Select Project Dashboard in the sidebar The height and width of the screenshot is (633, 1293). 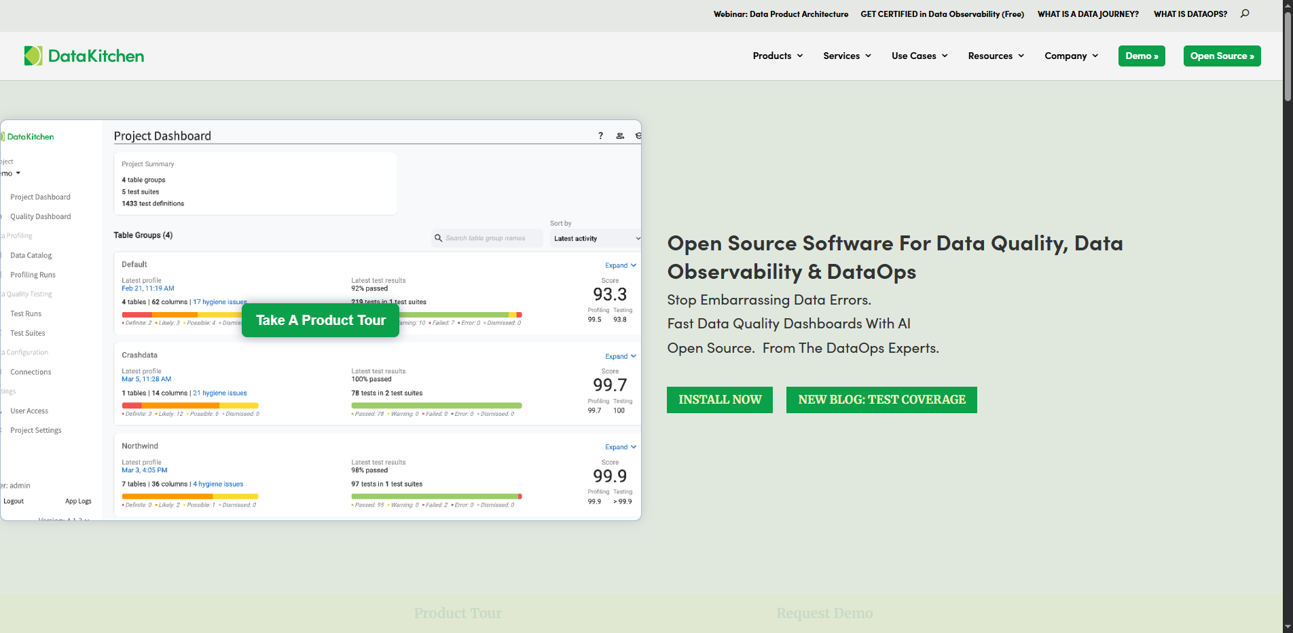pyautogui.click(x=40, y=197)
